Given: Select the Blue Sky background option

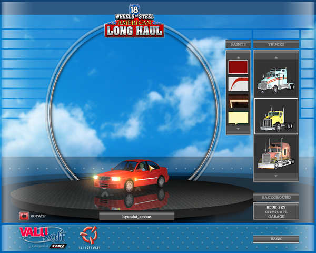Looking at the screenshot, I should click(x=276, y=207).
